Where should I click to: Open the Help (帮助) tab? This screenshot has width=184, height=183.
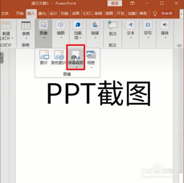143,13
